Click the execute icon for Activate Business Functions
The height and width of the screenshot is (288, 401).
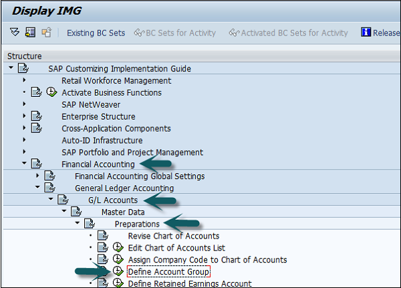(x=51, y=92)
